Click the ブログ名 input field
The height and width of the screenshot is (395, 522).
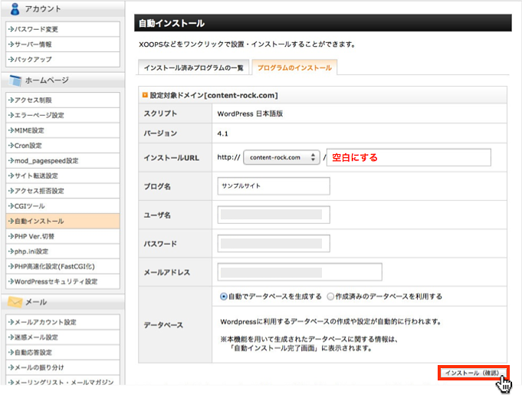point(274,186)
